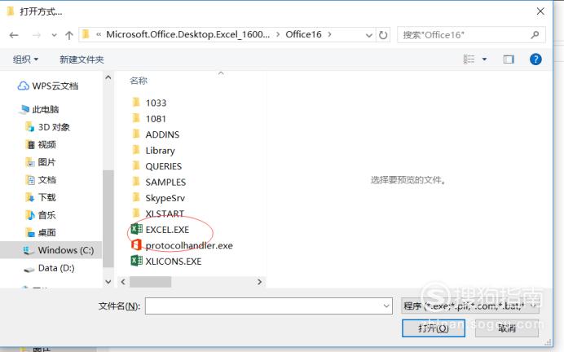Expand the chevron after Office16 path
The image size is (564, 352).
(x=329, y=34)
